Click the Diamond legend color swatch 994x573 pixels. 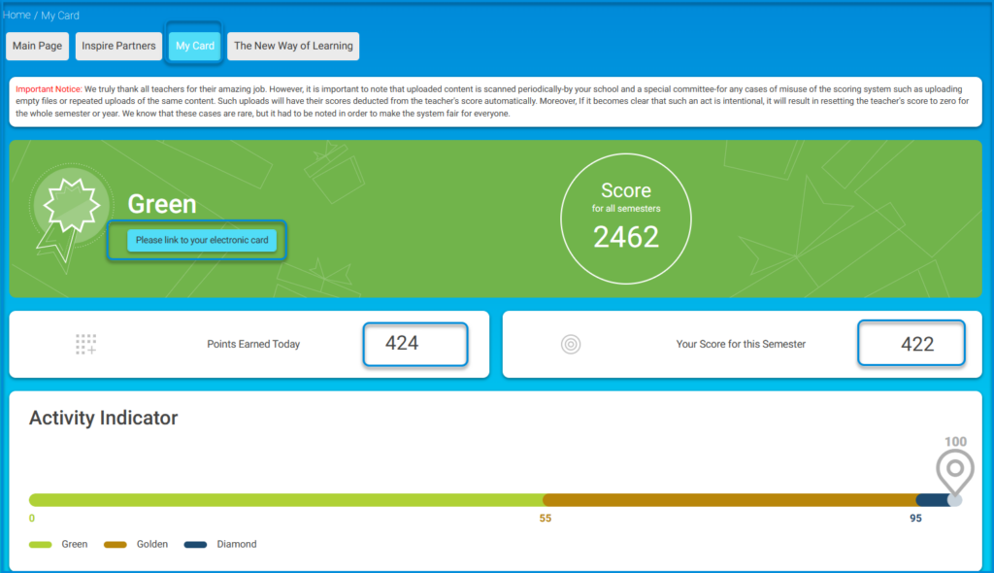point(195,545)
